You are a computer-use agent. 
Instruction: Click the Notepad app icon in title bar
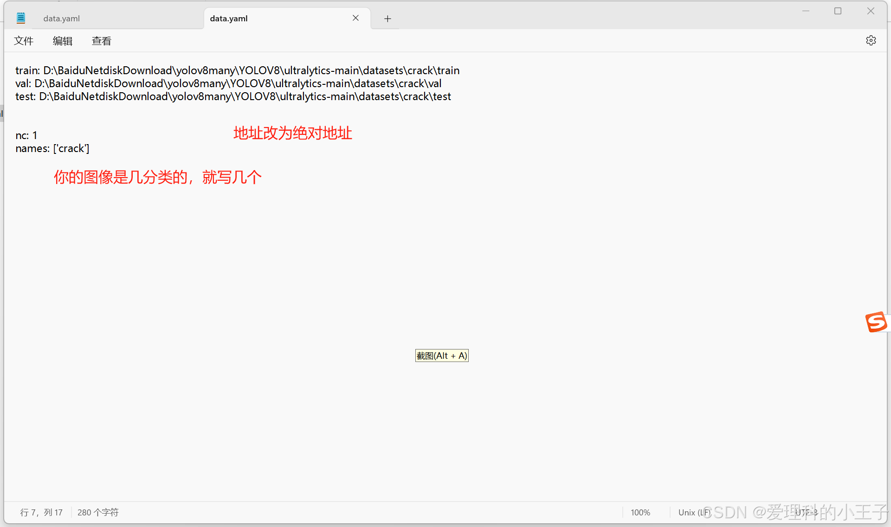21,18
